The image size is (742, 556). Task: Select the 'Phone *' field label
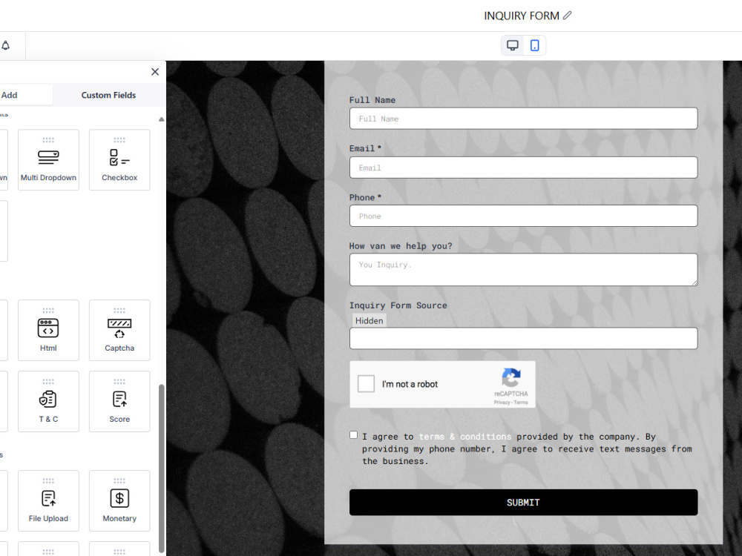(365, 198)
